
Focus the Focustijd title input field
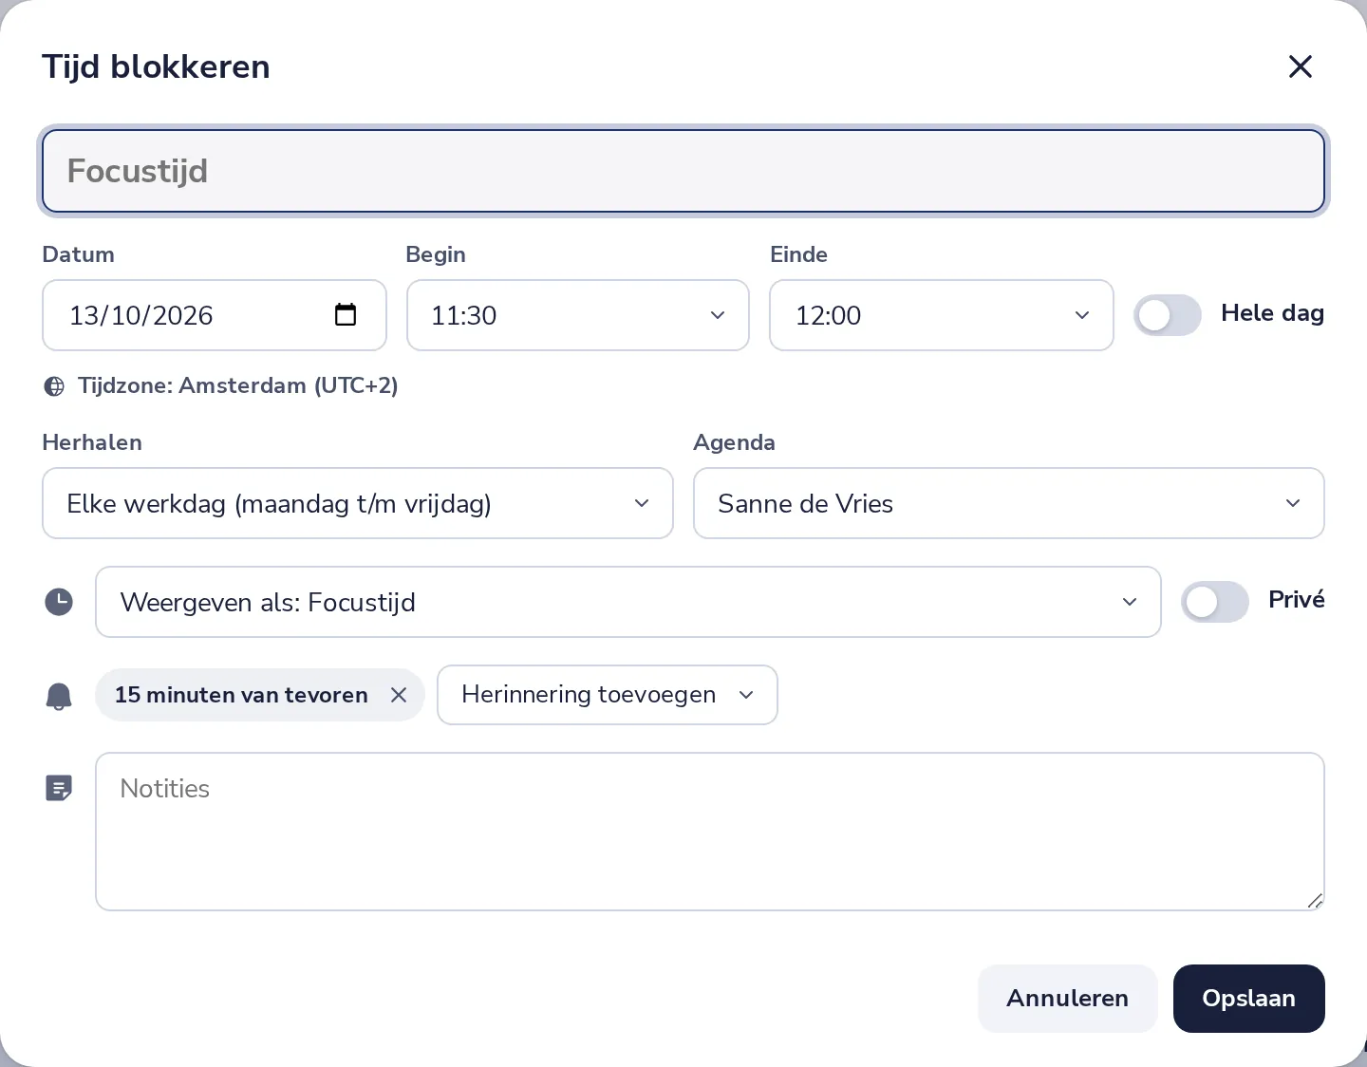pos(683,171)
